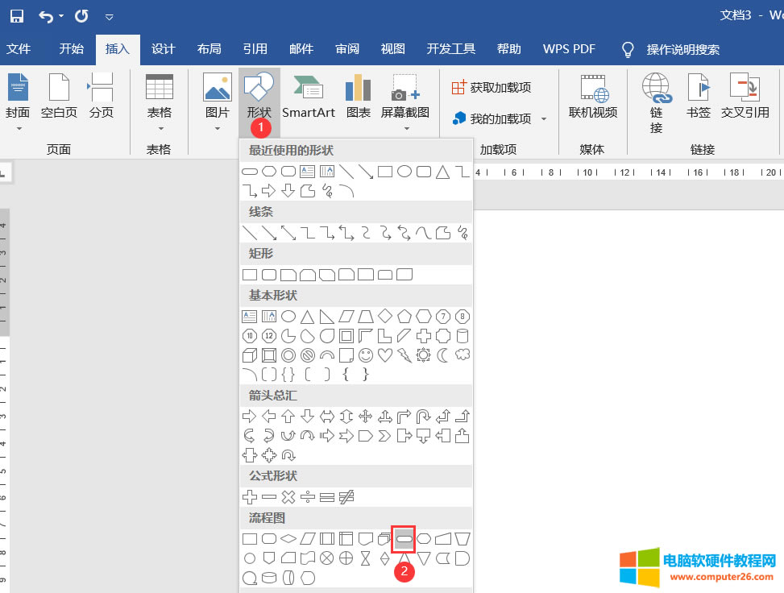Save the document from Quick Access toolbar
The height and width of the screenshot is (593, 784).
16,15
